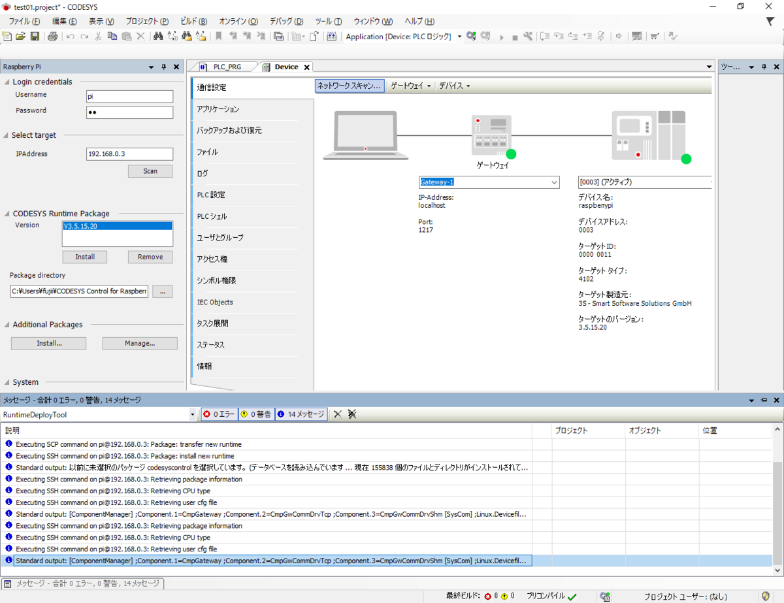The width and height of the screenshot is (784, 603).
Task: Click the PLC device image
Action: (x=648, y=136)
